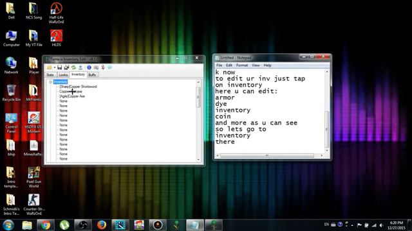Image resolution: width=412 pixels, height=231 pixels.
Task: Open a player file via folder icon
Action: click(49, 67)
